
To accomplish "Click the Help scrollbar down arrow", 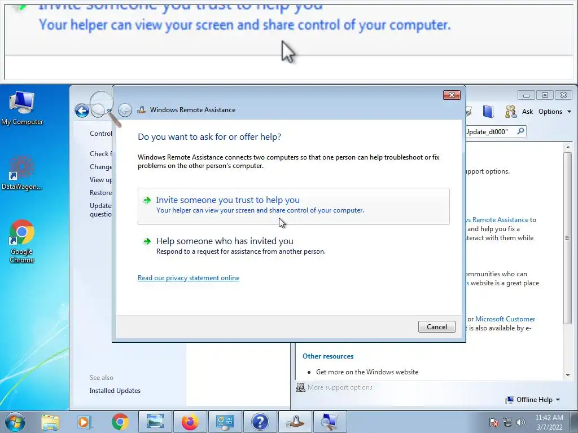I will (567, 375).
